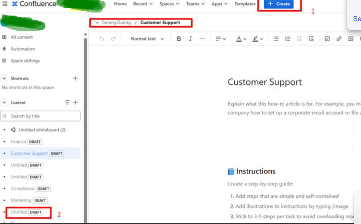Open All content in sidebar

[x=22, y=37]
